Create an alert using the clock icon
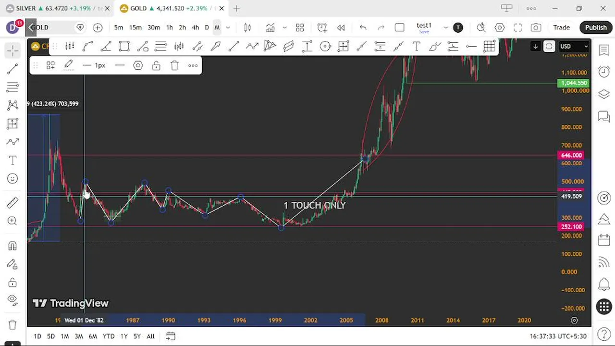 click(322, 27)
